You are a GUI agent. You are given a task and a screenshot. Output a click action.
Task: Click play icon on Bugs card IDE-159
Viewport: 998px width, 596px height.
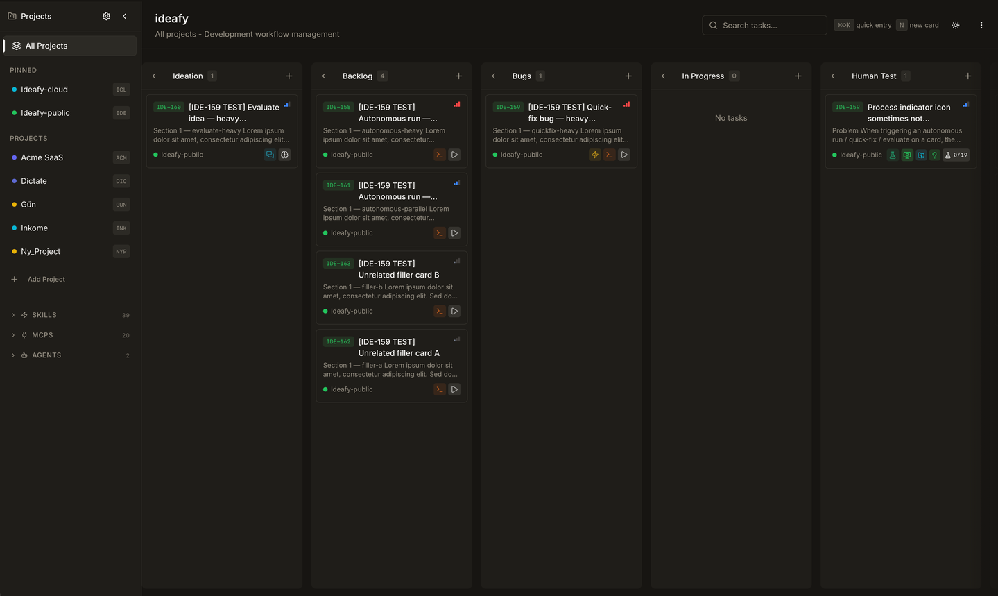(624, 155)
